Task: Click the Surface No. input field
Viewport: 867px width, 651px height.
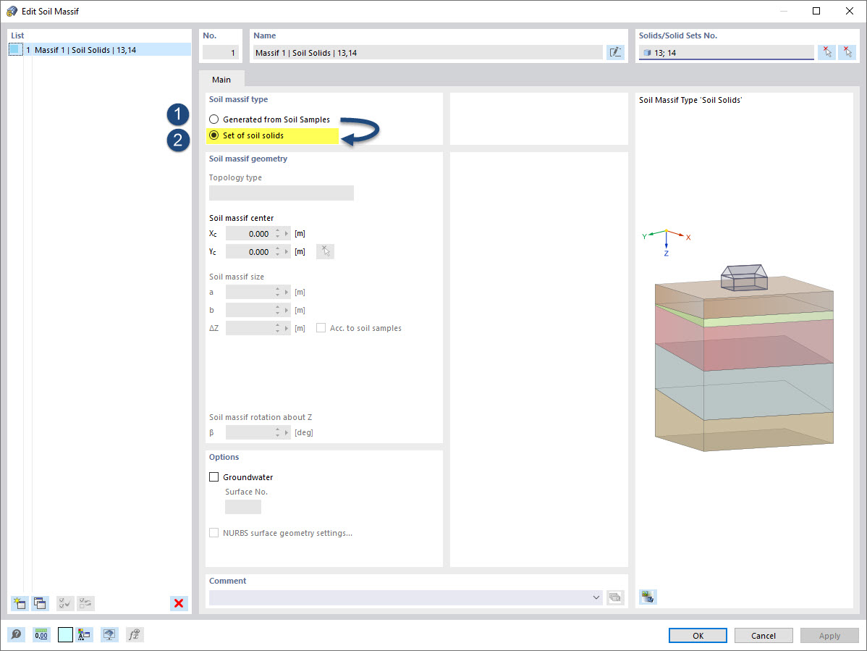Action: point(242,507)
